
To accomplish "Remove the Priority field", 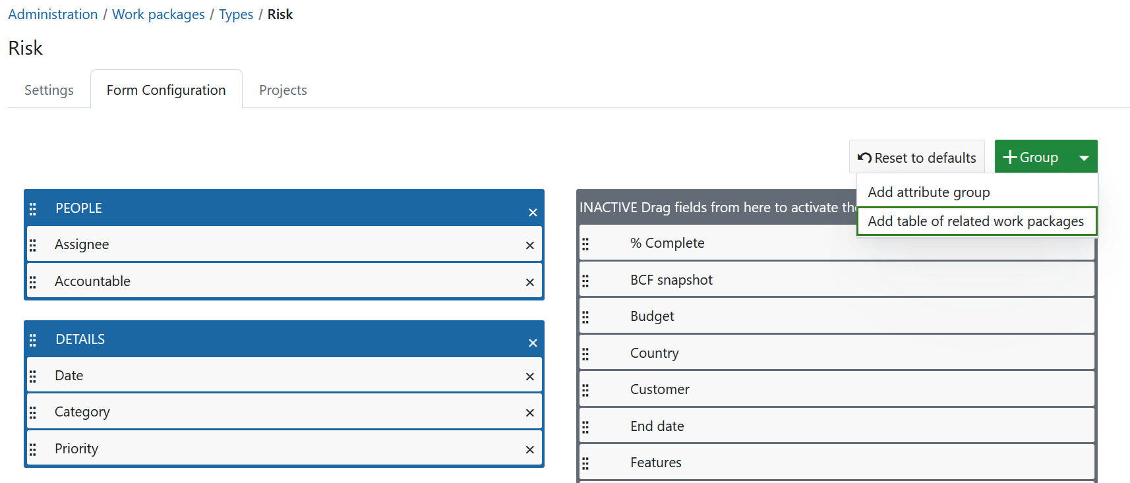I will 529,449.
